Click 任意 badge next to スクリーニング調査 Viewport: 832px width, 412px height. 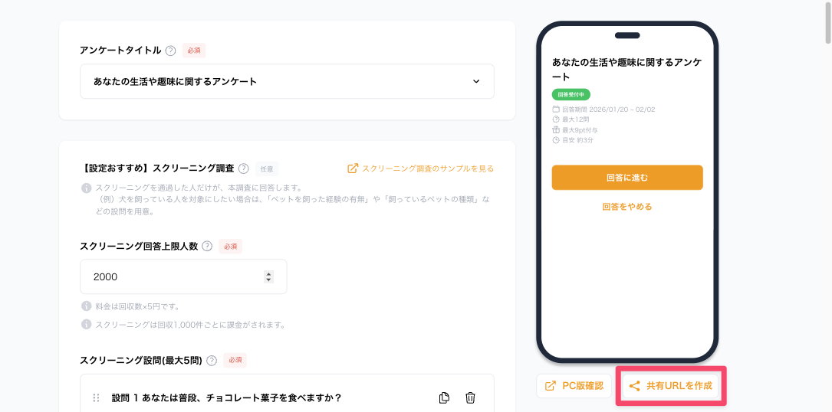pyautogui.click(x=266, y=168)
